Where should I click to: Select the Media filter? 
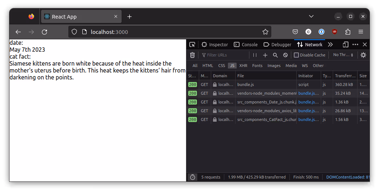pos(291,66)
